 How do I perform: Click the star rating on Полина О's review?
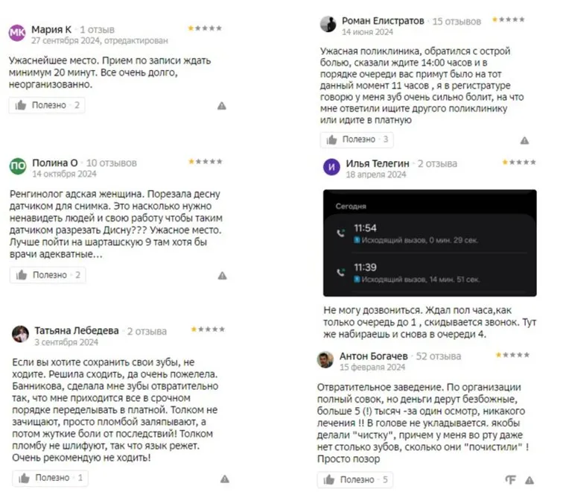tap(205, 161)
